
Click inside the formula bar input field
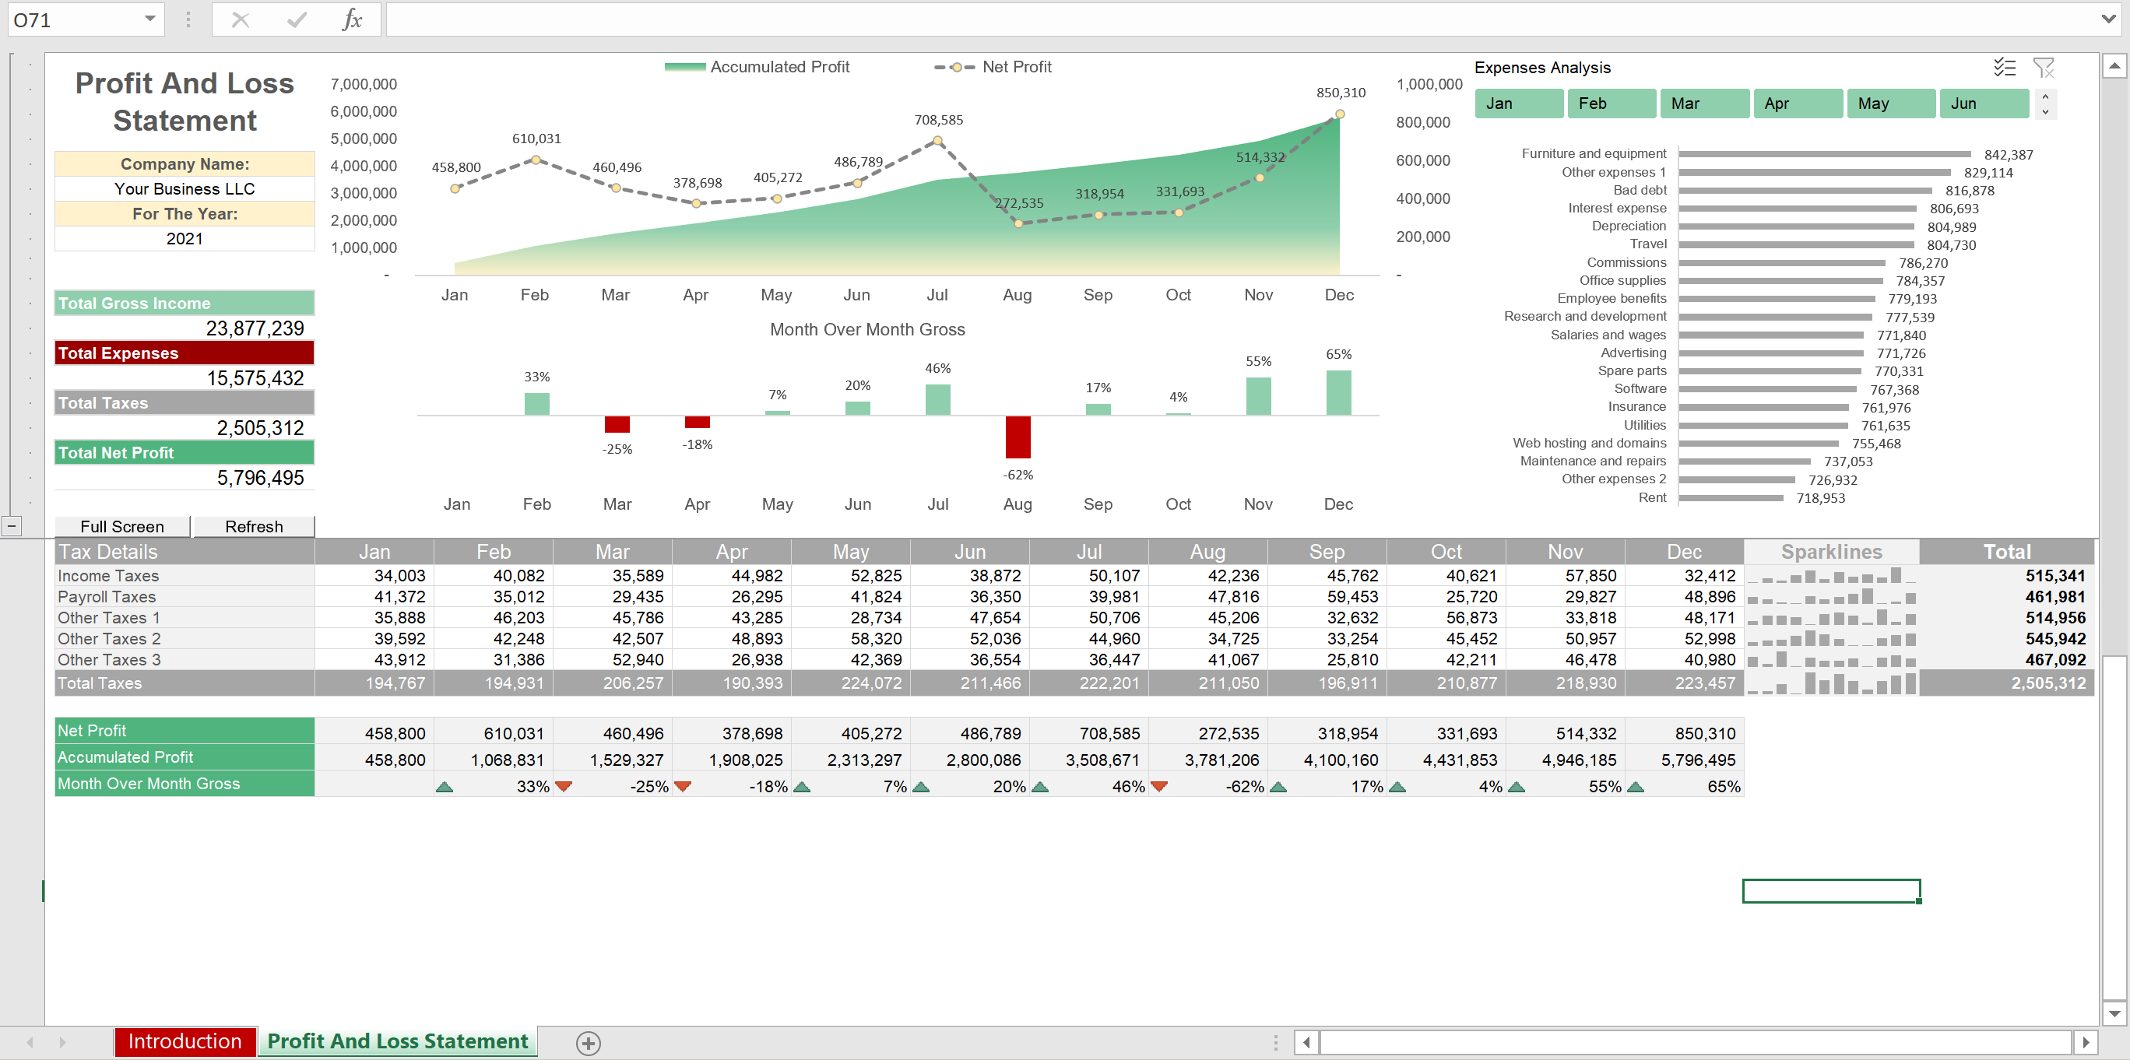click(x=1158, y=19)
